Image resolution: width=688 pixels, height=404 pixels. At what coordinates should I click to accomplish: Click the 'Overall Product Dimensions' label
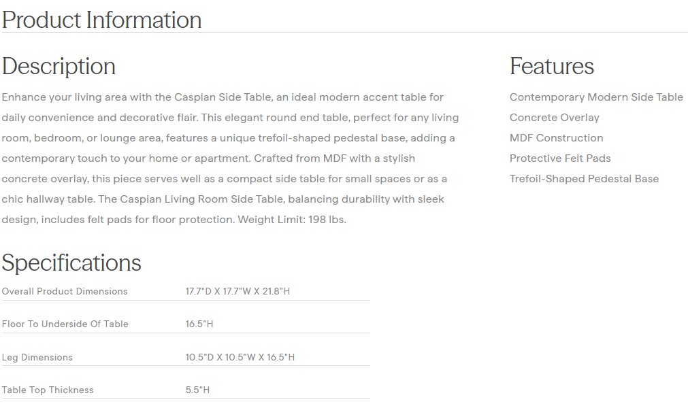click(65, 291)
